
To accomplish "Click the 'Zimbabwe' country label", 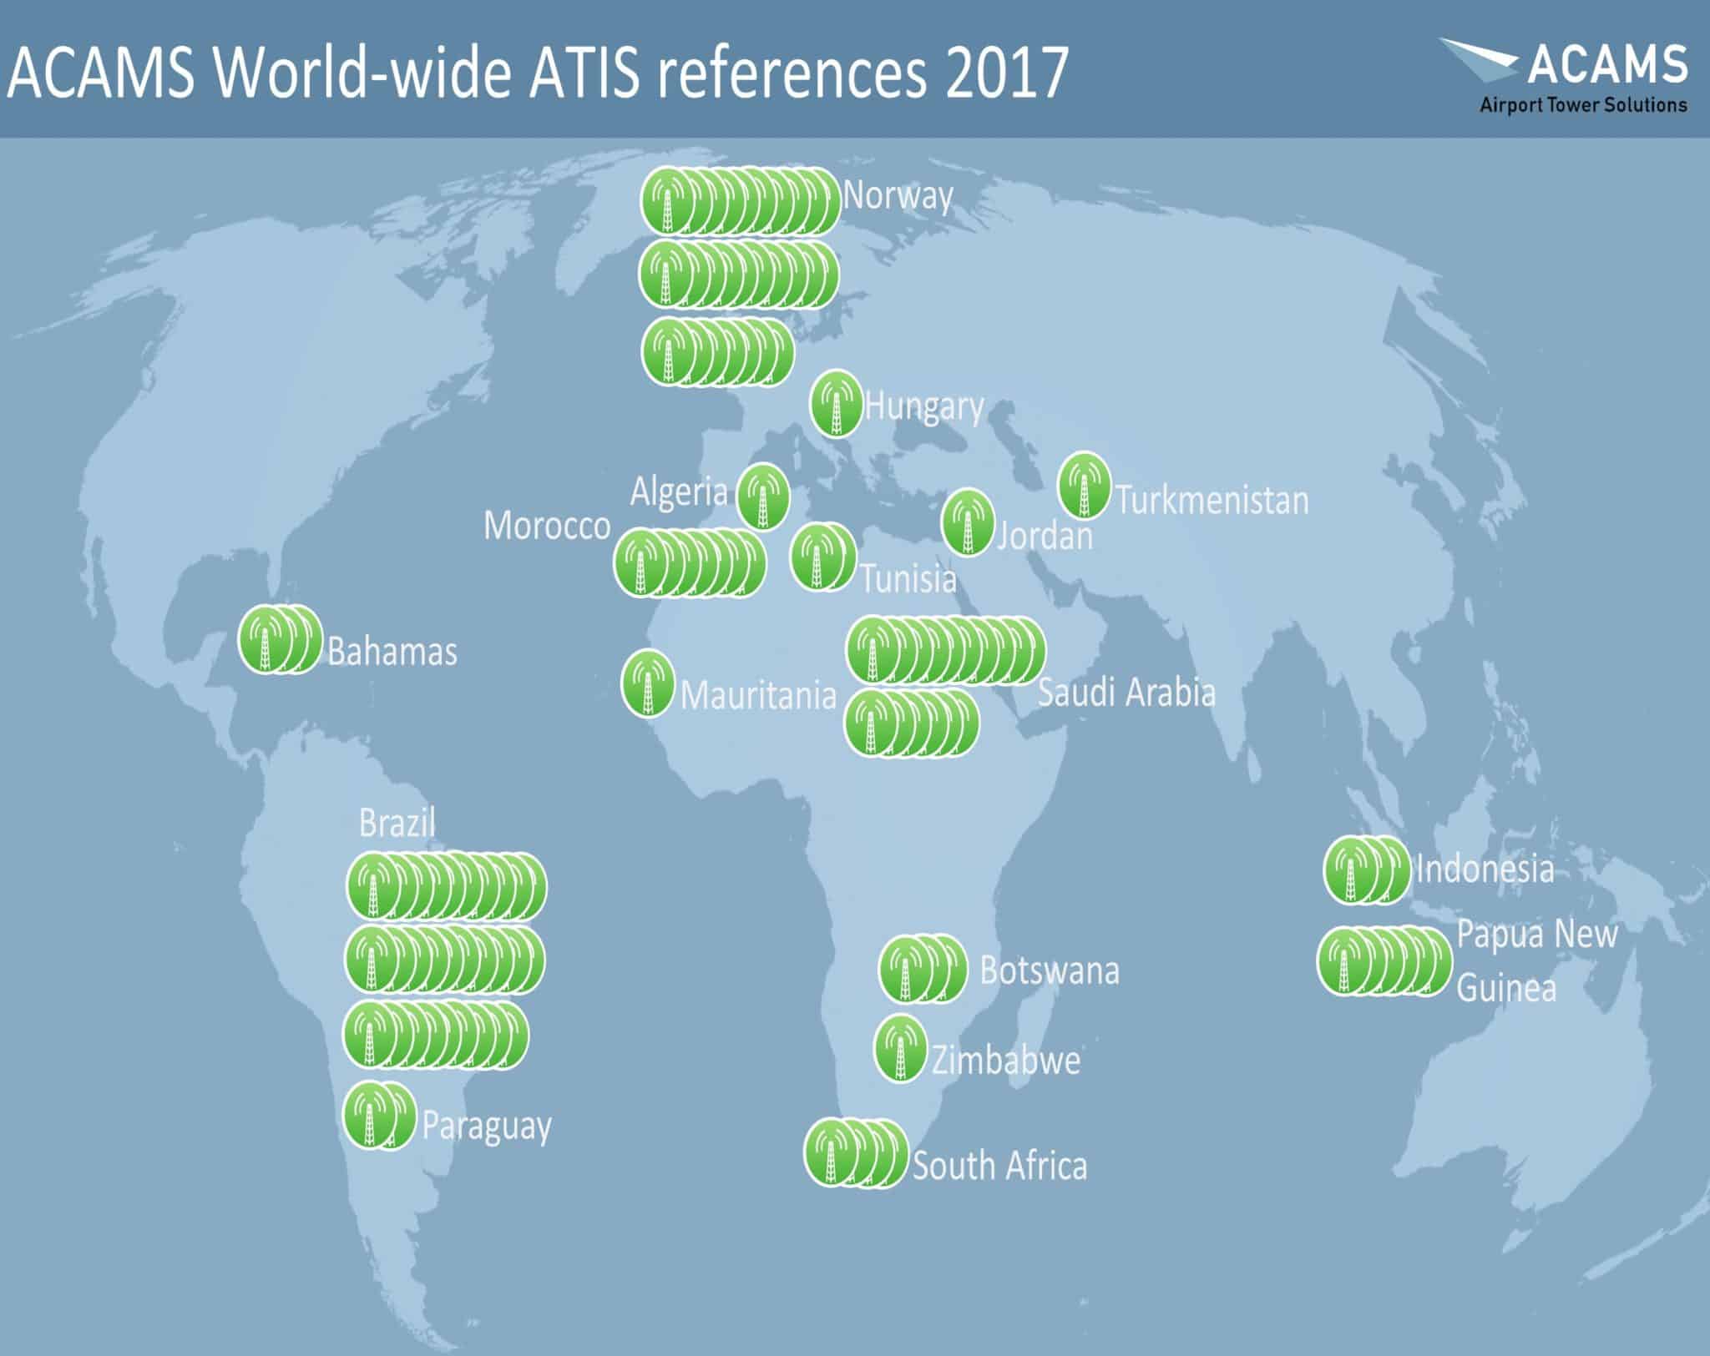I will [x=1006, y=1061].
